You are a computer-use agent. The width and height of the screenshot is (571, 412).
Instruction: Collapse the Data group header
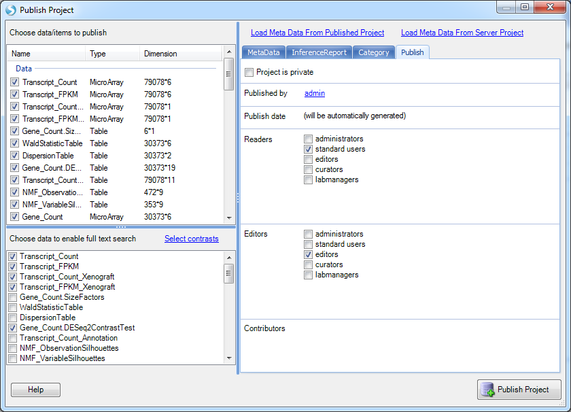point(24,69)
